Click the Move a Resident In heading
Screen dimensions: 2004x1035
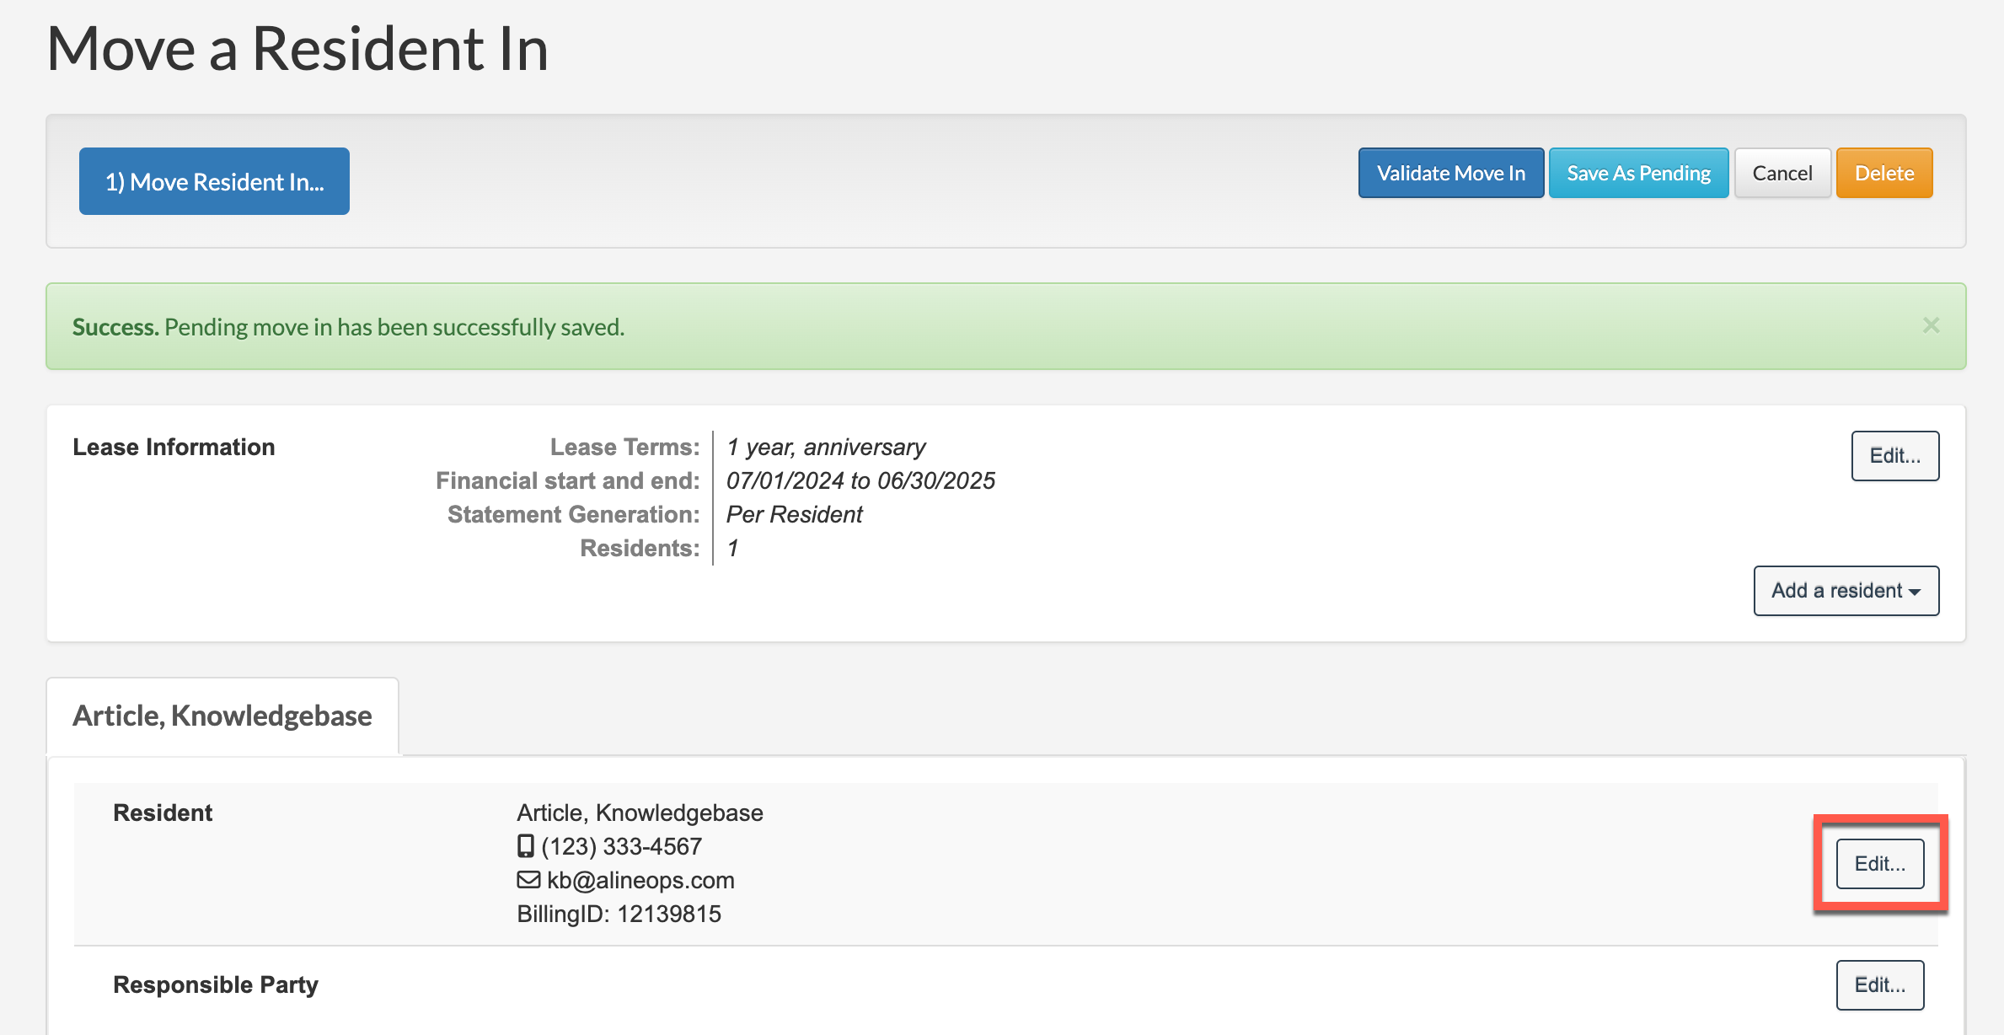pos(297,49)
